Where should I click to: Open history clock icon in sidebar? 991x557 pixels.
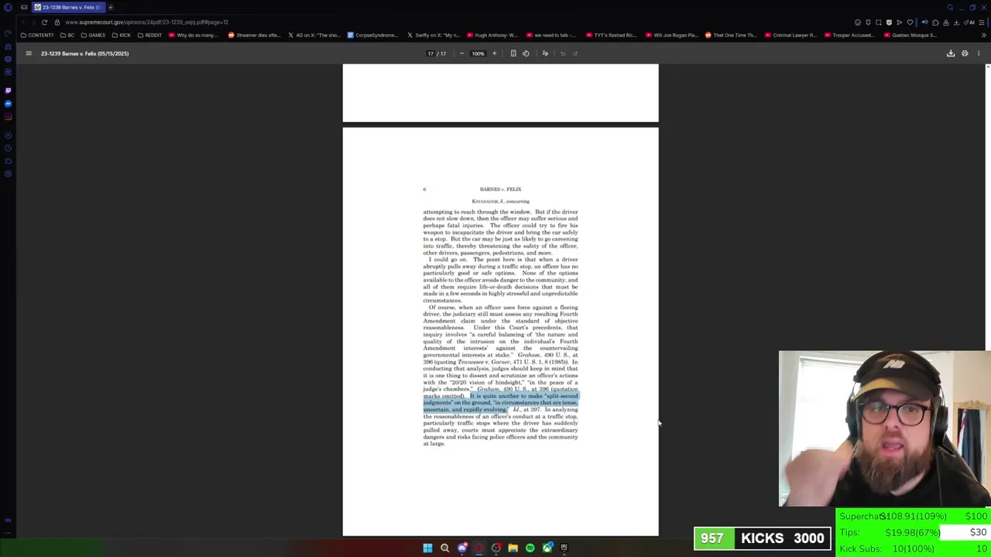tap(8, 148)
